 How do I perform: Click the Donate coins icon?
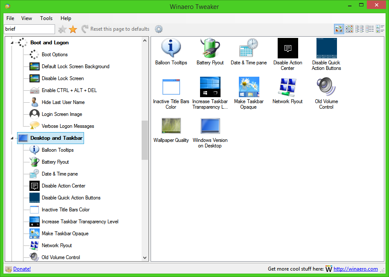[x=9, y=269]
